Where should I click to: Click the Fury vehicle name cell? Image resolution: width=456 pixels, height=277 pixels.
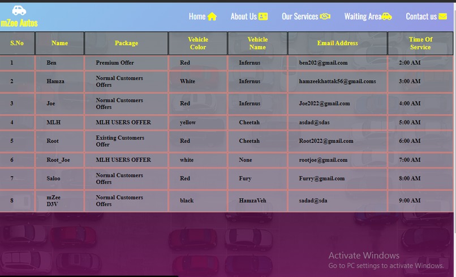[257, 179]
